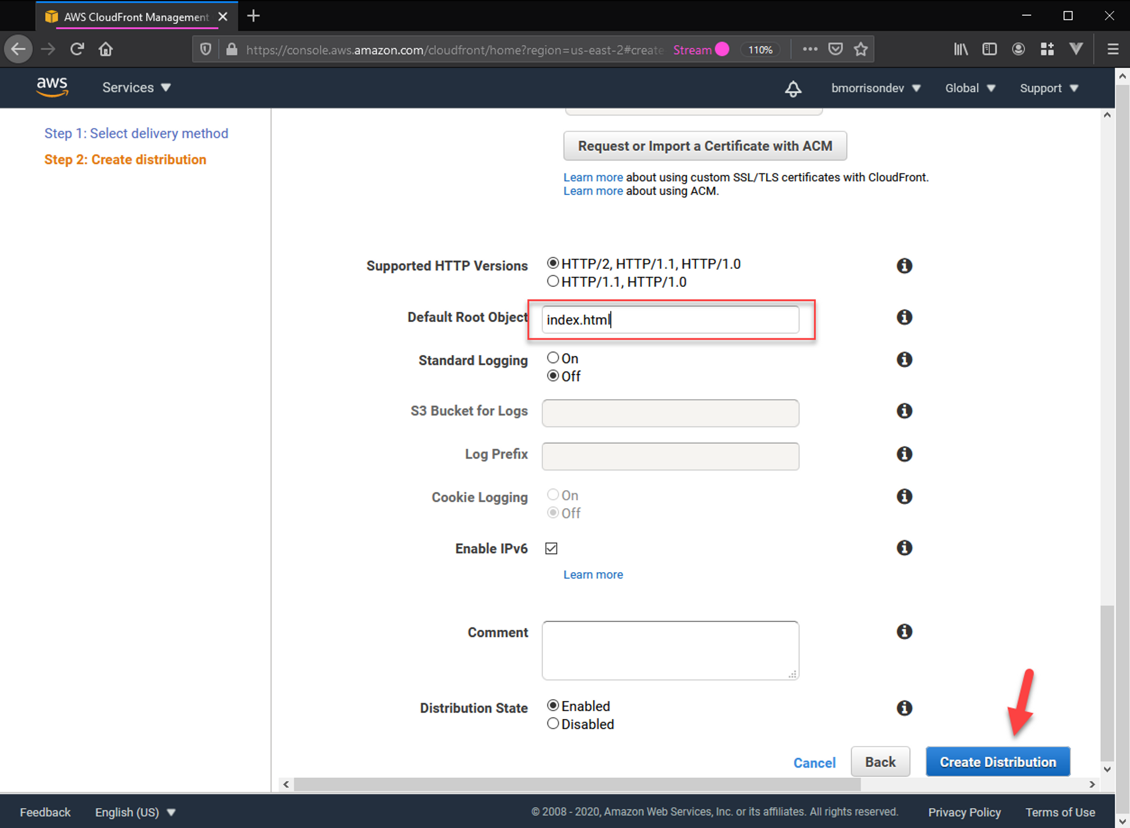Screen dimensions: 1130x828
Task: Open the notifications bell icon
Action: pos(793,89)
